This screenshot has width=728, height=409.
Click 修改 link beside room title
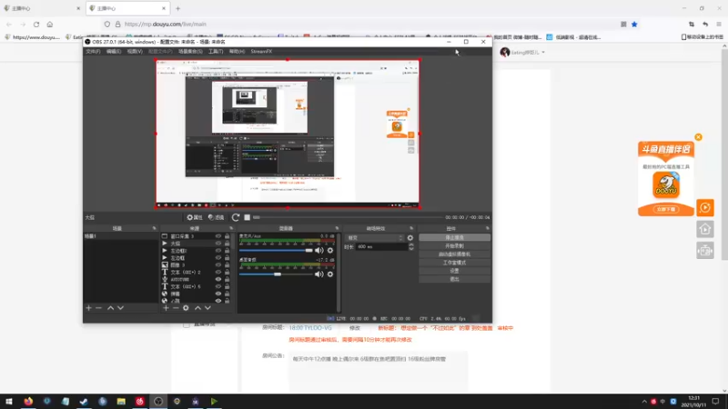pyautogui.click(x=355, y=328)
